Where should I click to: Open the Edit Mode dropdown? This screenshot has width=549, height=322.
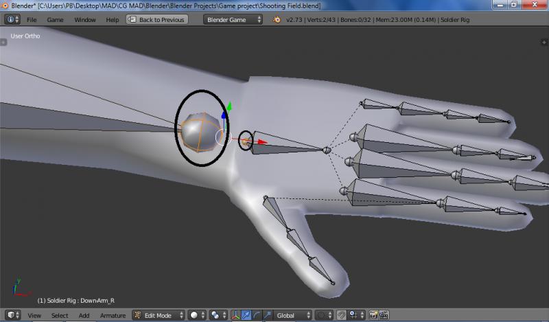159,315
